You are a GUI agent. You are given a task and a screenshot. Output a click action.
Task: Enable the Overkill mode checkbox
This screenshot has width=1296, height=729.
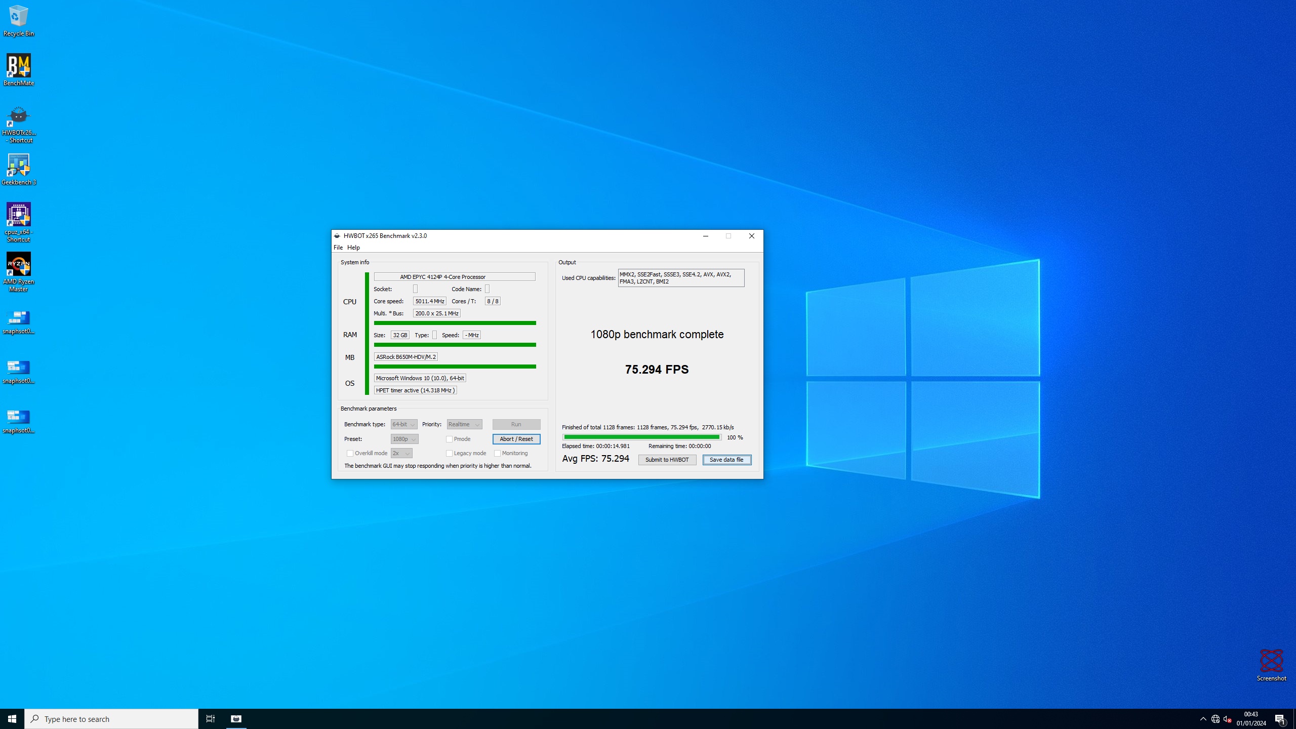(x=350, y=453)
